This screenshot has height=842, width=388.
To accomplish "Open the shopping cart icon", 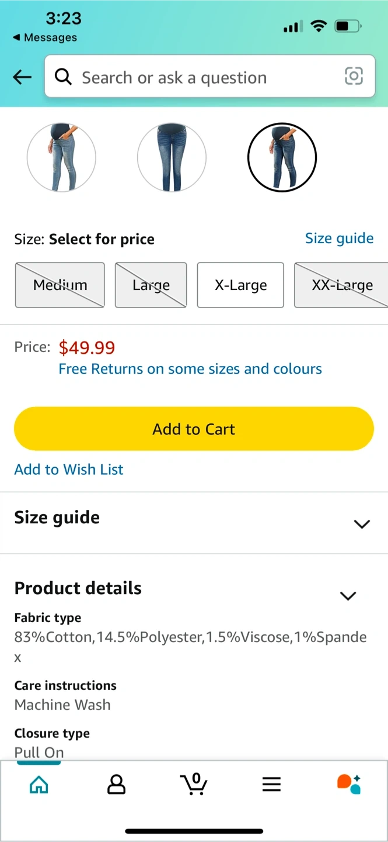I will (x=194, y=784).
